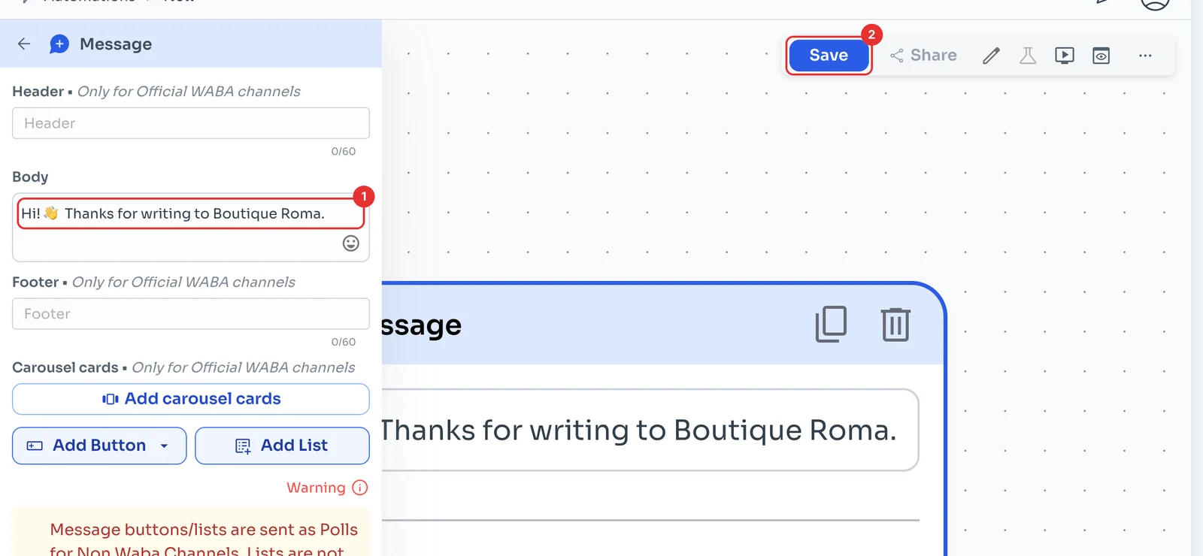Viewport: 1203px width, 556px height.
Task: Duplicate the message node with copy icon
Action: pyautogui.click(x=831, y=324)
